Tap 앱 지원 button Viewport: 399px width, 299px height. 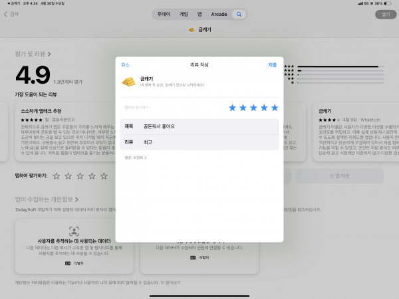[x=339, y=175]
